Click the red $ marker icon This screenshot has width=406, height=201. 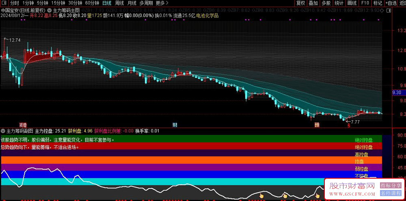pos(349,125)
